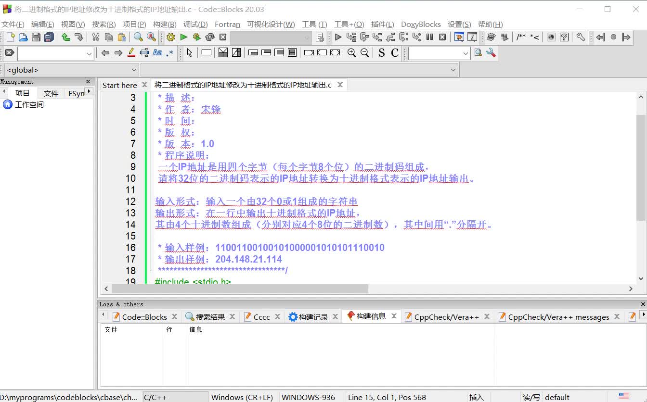Screen dimensions: 647x402
Task: Open the DoxyBlocks menu
Action: [421, 24]
